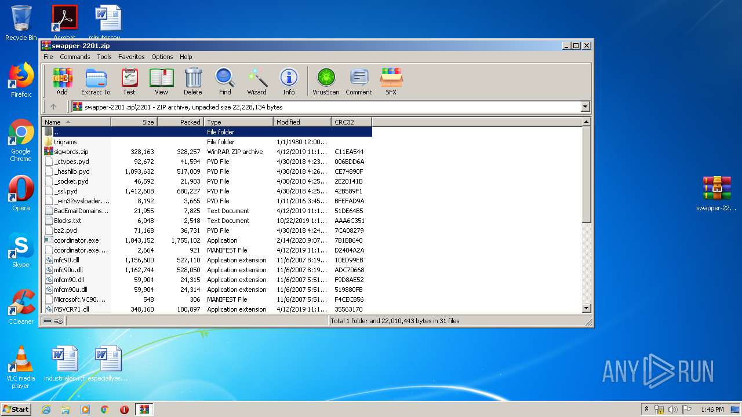Open the Comment tool
Screen dimensions: 742x417
point(359,82)
